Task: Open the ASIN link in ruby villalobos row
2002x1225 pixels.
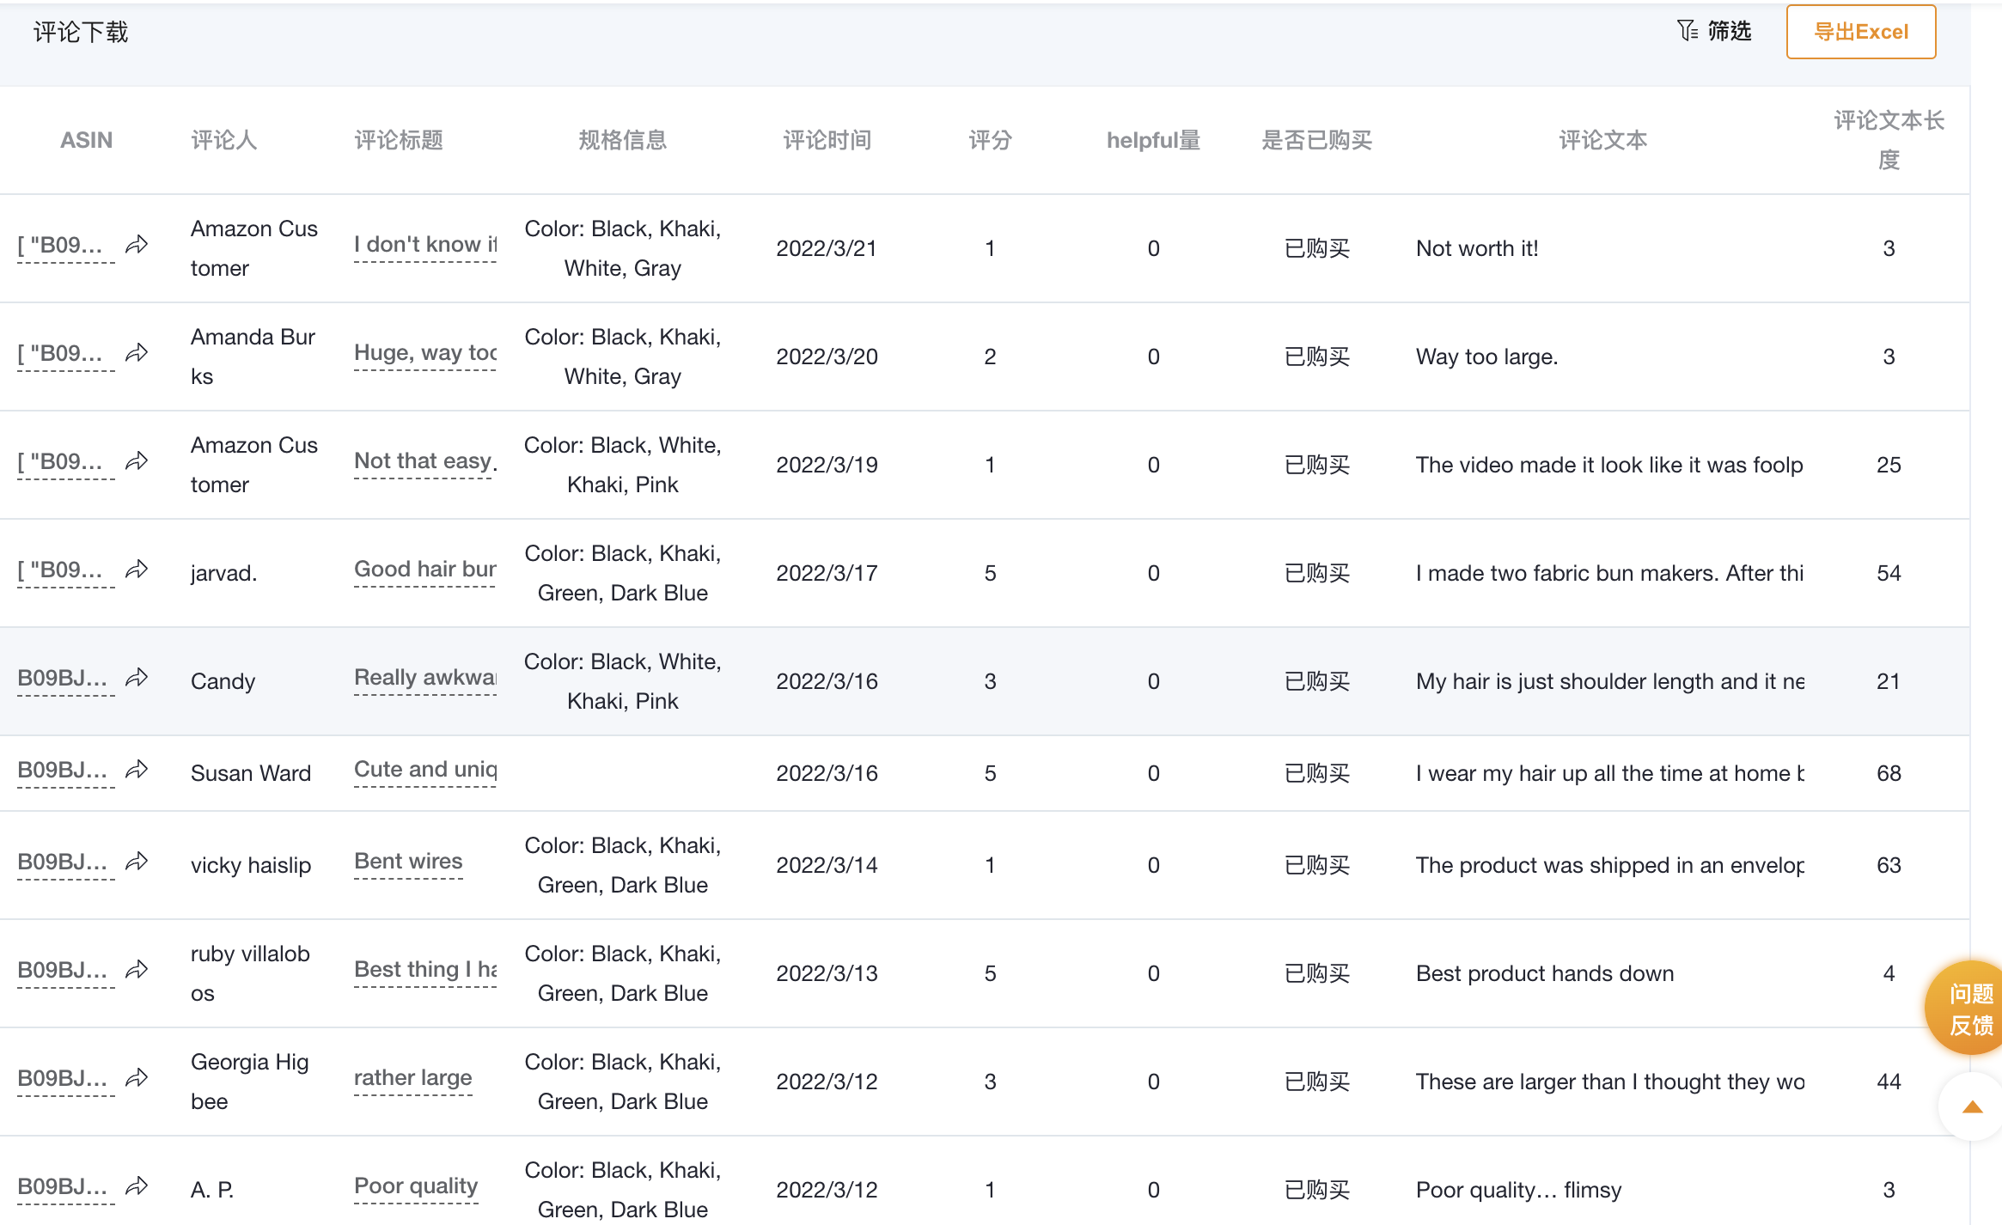Action: coord(62,971)
